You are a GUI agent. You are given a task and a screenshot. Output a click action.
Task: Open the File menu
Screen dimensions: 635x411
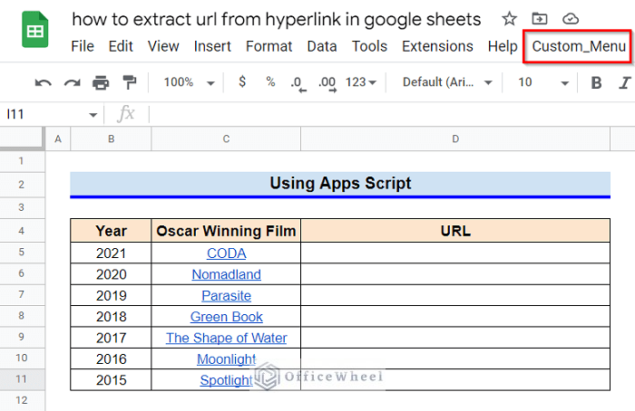click(83, 46)
